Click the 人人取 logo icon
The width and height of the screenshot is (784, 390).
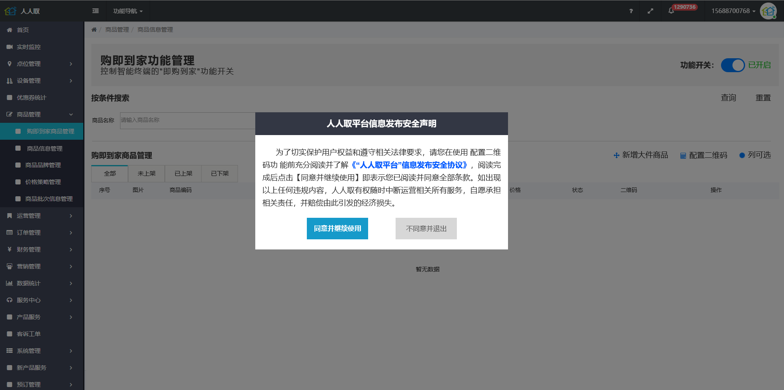coord(10,11)
